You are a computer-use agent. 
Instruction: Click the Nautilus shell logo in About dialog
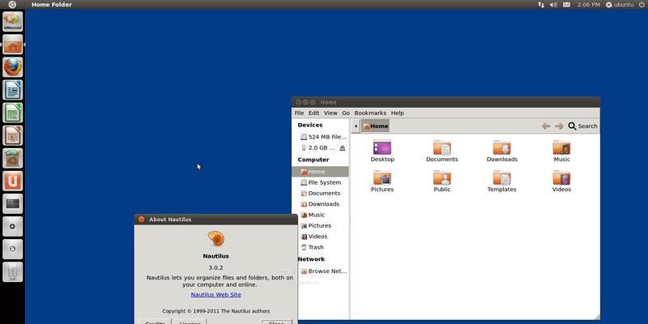point(215,238)
